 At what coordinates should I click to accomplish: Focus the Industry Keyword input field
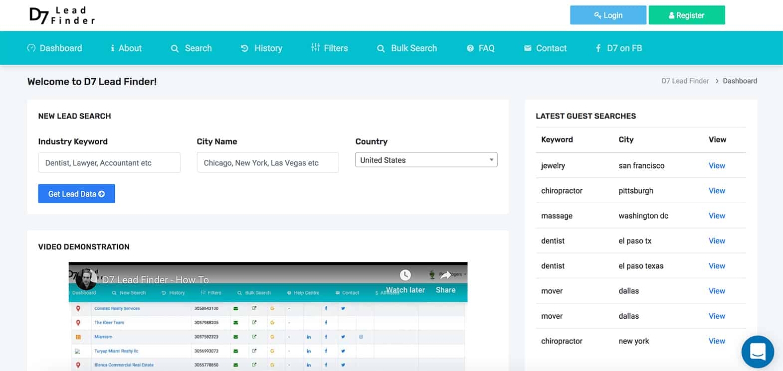[x=109, y=163]
